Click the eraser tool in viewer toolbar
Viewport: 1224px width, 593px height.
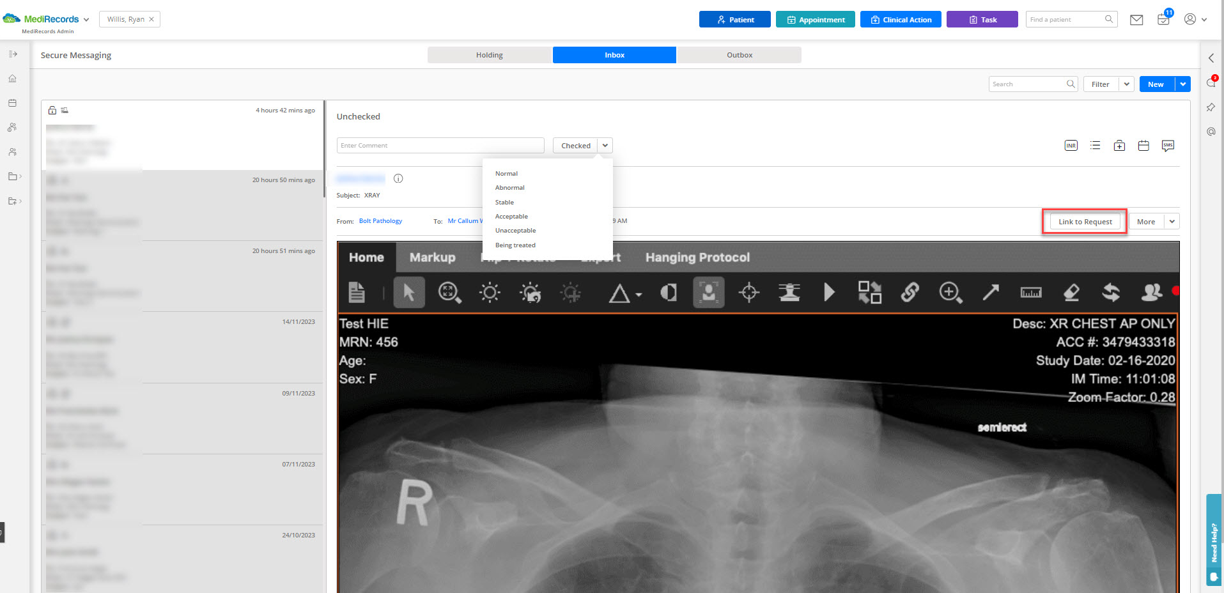(1071, 293)
